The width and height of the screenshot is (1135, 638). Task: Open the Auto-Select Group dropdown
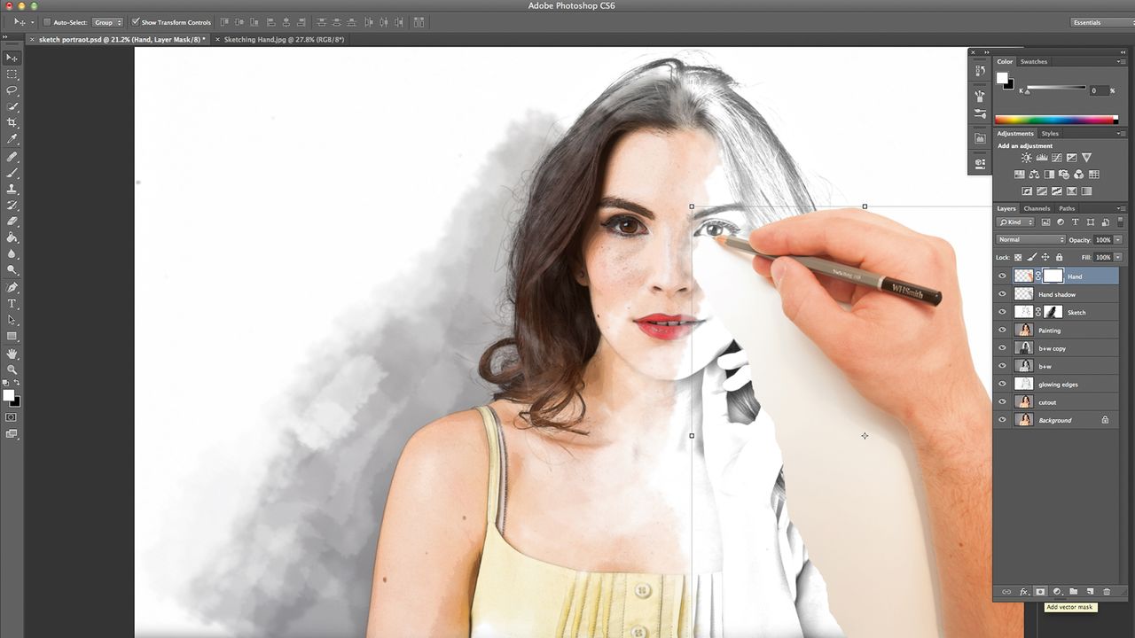tap(108, 22)
